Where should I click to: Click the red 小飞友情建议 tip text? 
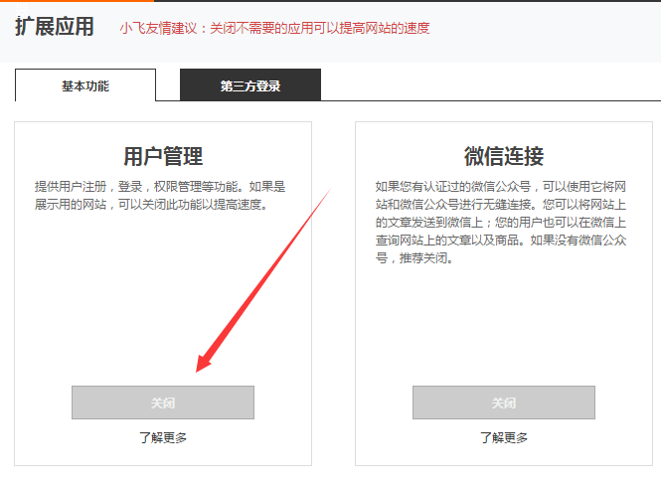click(274, 28)
